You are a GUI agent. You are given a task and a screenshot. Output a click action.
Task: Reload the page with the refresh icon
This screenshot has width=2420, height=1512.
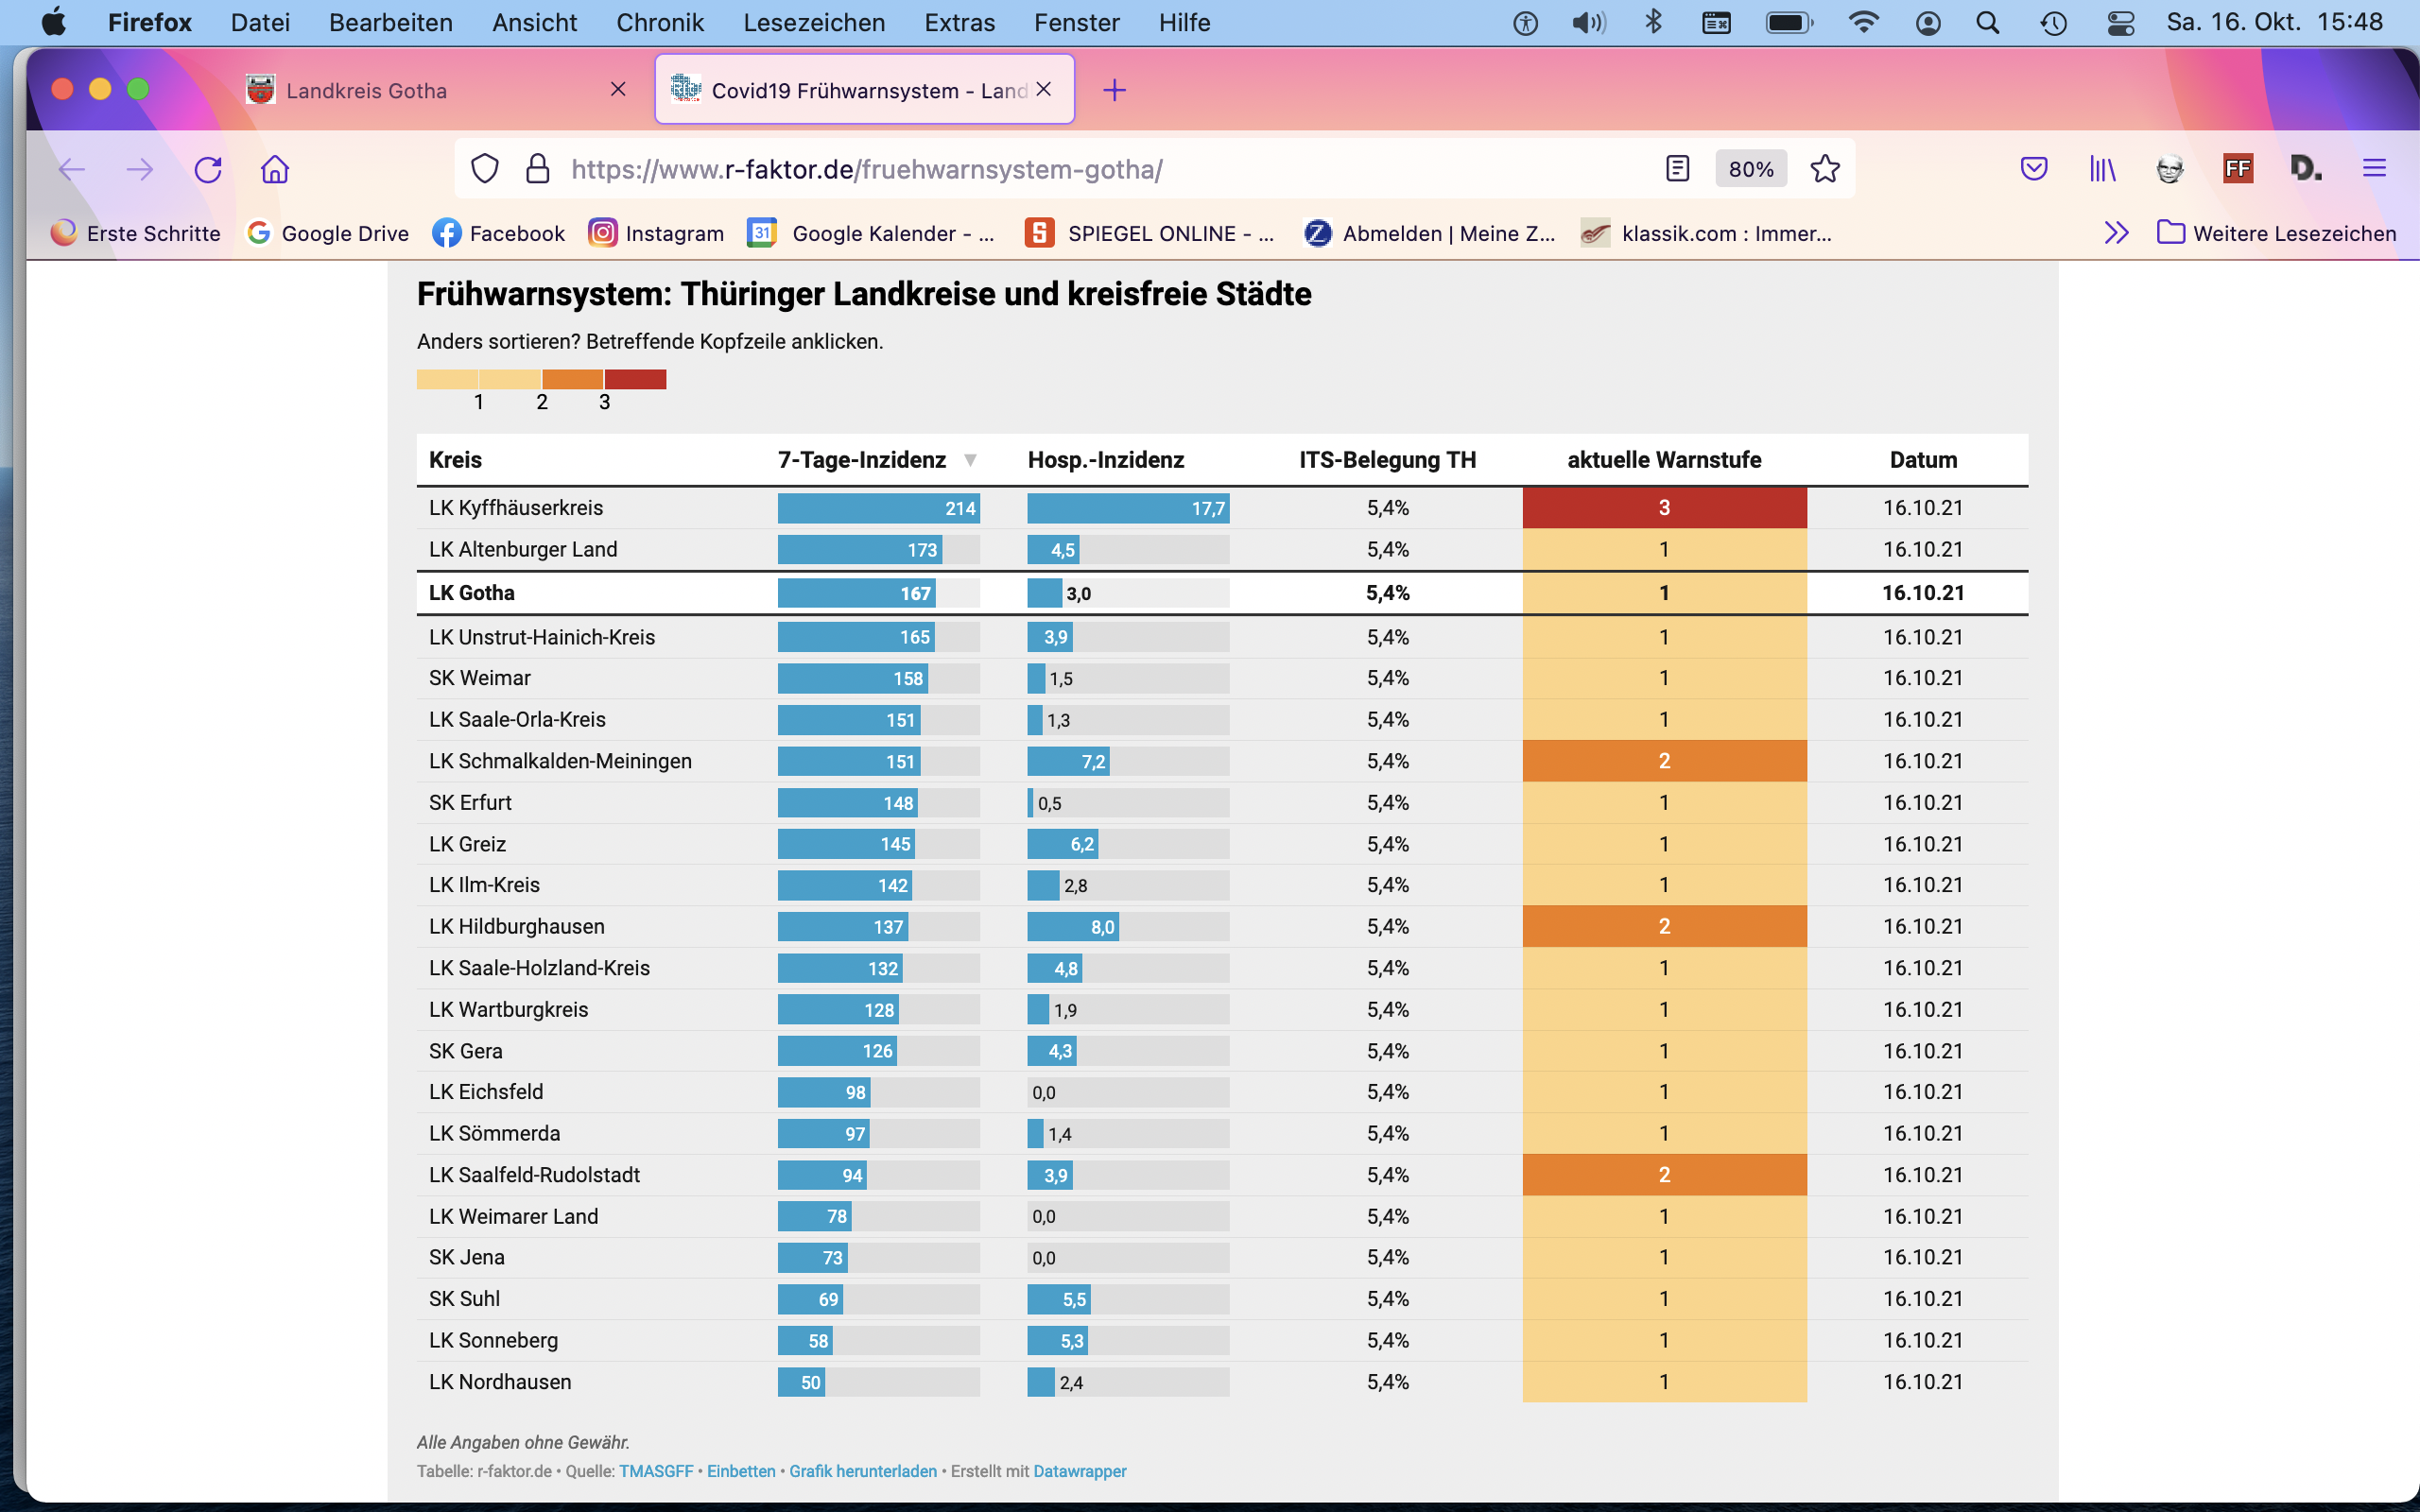pyautogui.click(x=208, y=169)
